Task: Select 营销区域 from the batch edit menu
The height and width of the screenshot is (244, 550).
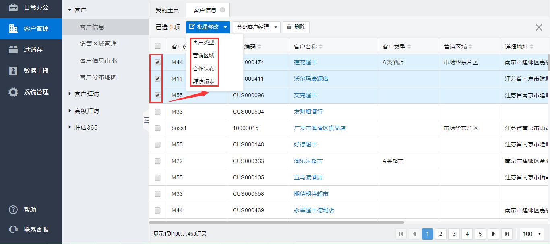Action: point(203,55)
